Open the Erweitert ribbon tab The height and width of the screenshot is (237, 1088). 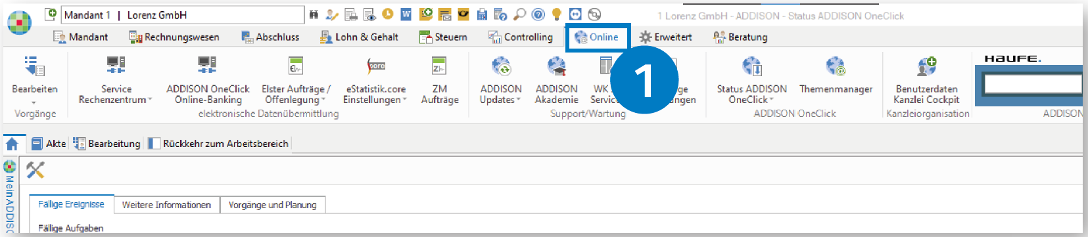tap(665, 37)
